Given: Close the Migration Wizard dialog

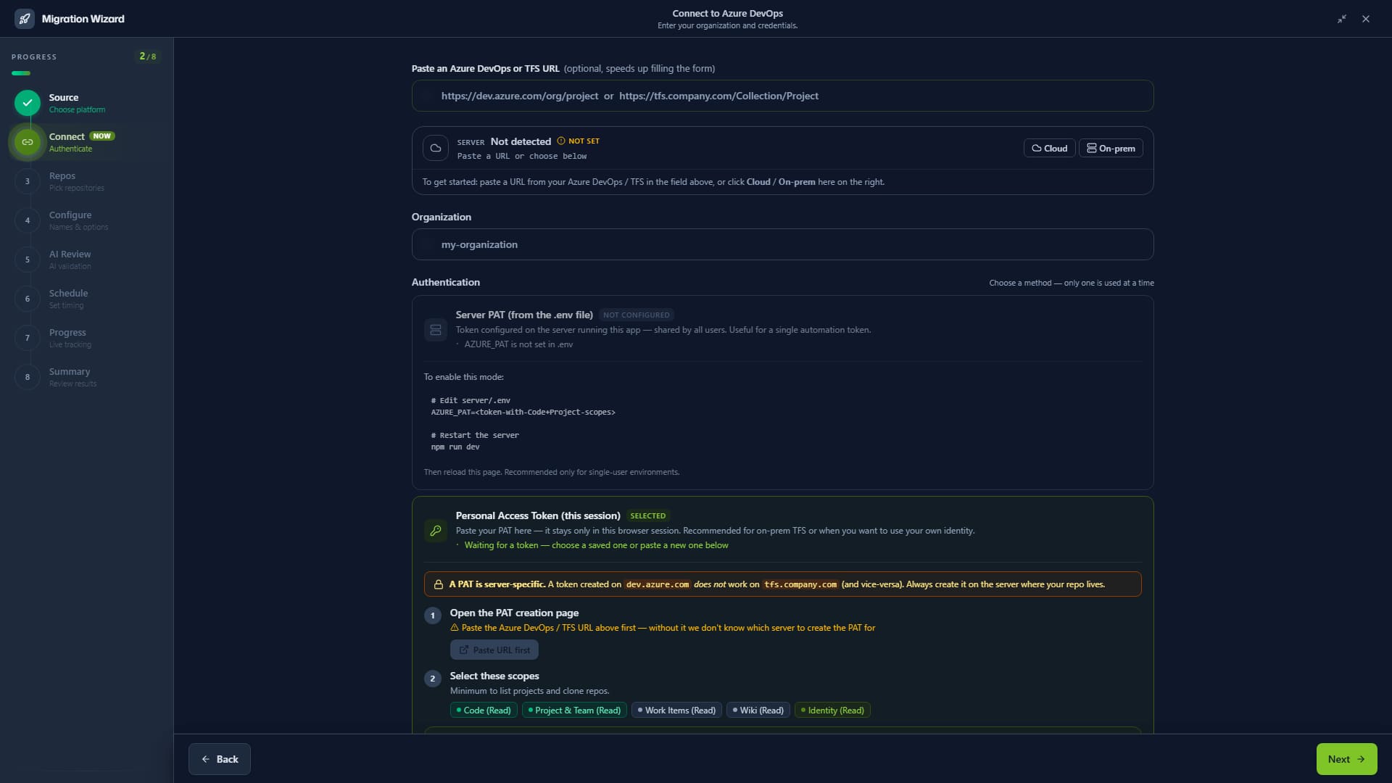Looking at the screenshot, I should click(1366, 19).
